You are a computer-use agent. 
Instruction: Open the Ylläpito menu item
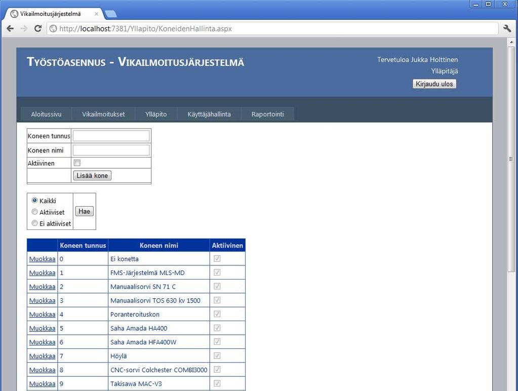tap(156, 114)
